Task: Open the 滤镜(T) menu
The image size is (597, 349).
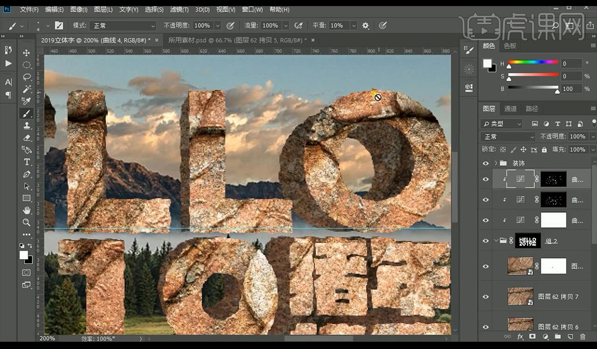Action: coord(178,10)
